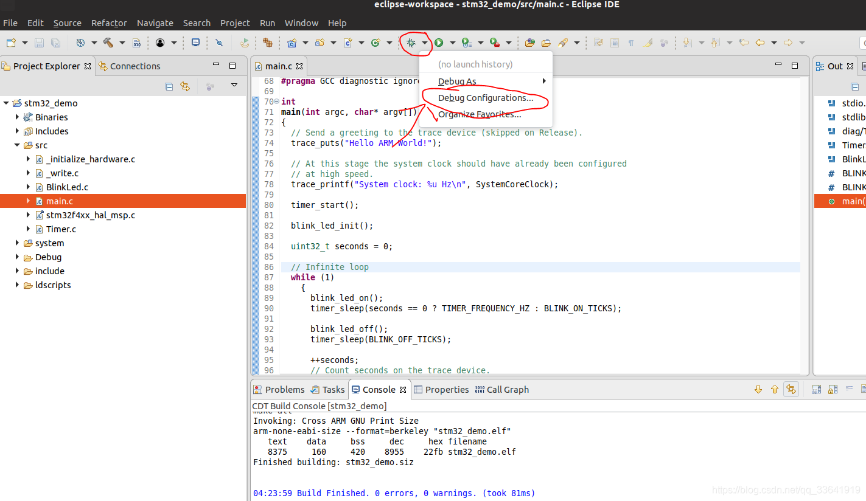Open the Build hammer dropdown arrow
The height and width of the screenshot is (501, 866).
122,43
